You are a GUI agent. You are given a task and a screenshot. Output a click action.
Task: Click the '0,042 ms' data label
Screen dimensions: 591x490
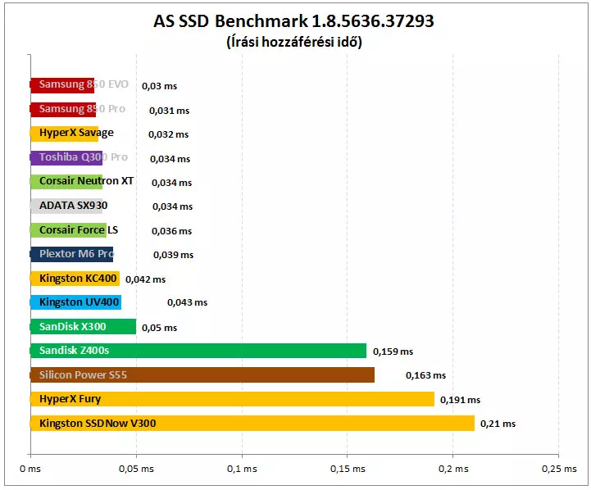coord(145,279)
